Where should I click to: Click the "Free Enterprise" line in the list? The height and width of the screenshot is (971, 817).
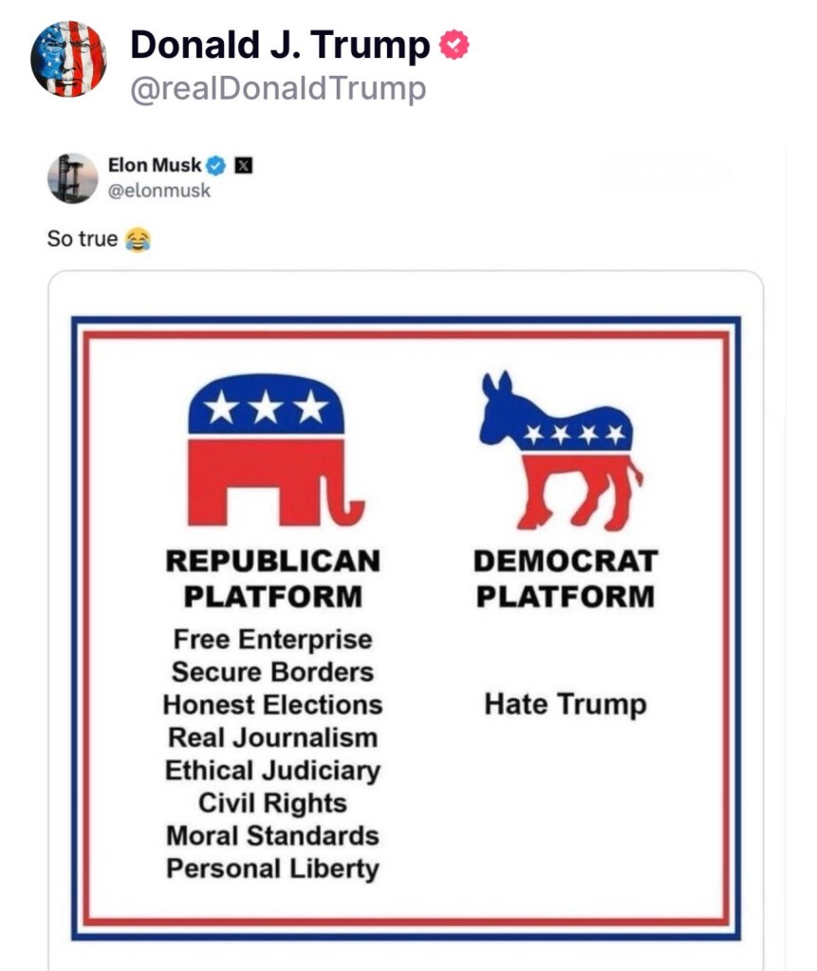[272, 640]
